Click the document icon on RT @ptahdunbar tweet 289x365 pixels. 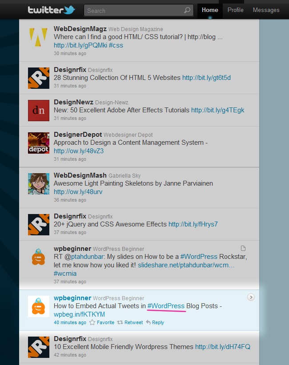click(x=243, y=248)
